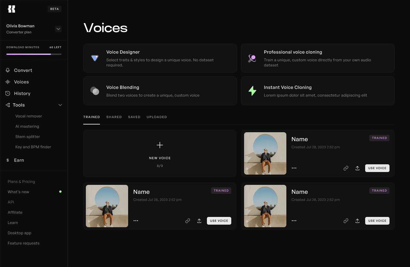Click the History clock icon
The width and height of the screenshot is (410, 267).
(x=8, y=93)
